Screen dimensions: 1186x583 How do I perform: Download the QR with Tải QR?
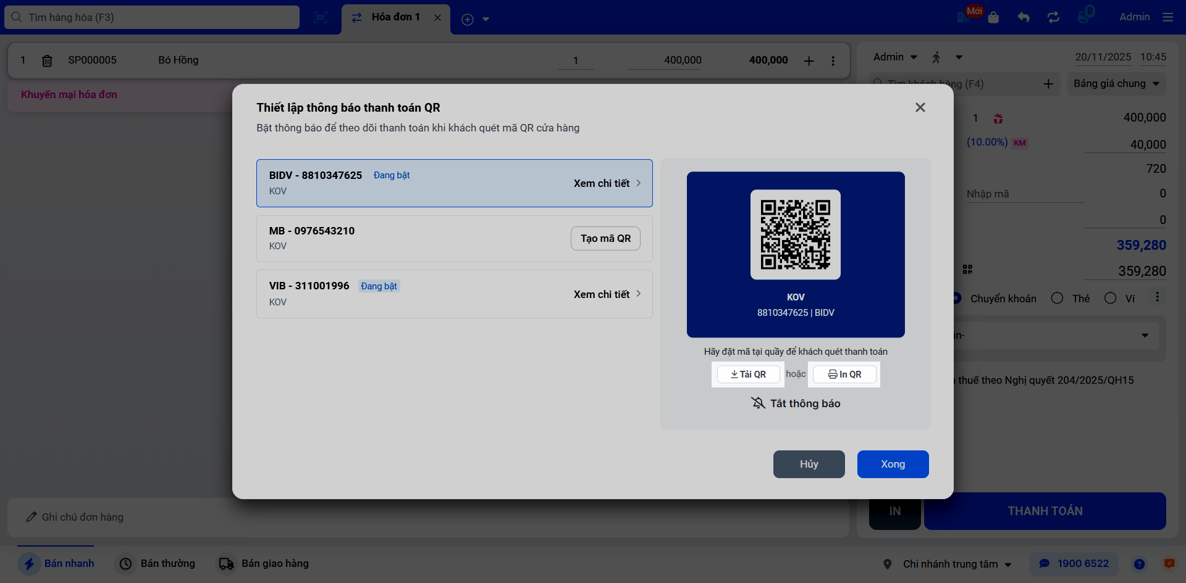point(748,374)
